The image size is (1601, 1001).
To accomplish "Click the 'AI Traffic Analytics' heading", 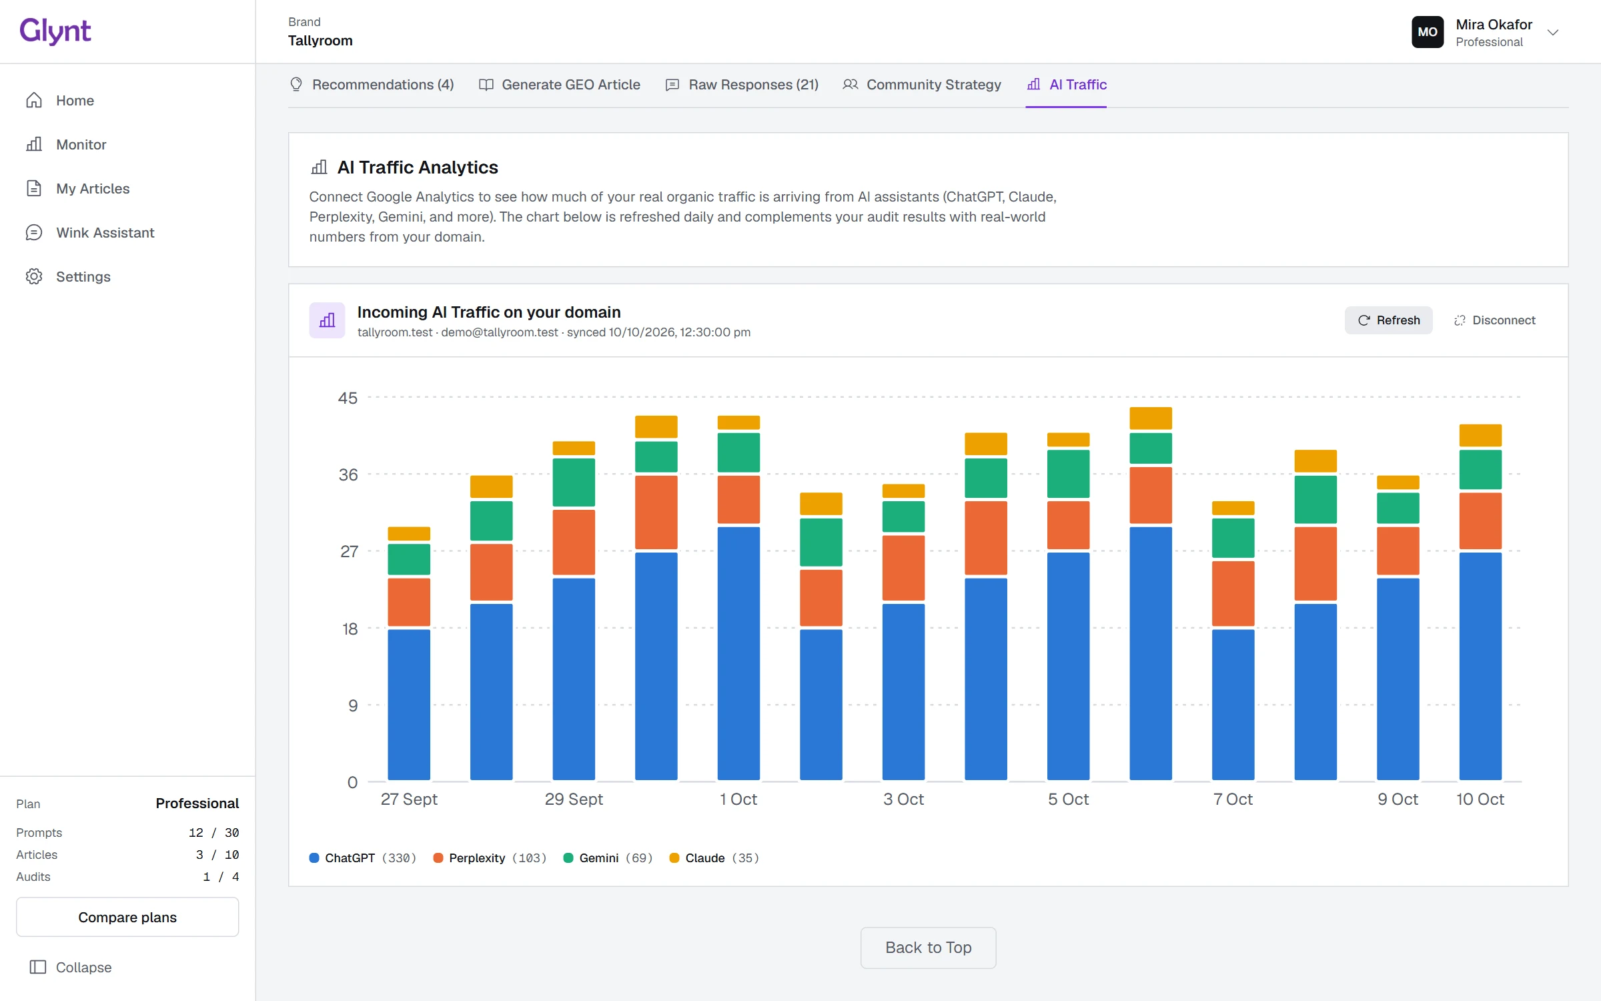I will click(x=418, y=167).
